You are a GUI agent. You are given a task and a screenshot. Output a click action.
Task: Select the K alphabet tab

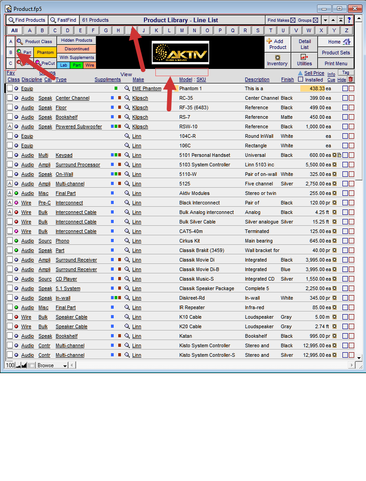pyautogui.click(x=156, y=30)
